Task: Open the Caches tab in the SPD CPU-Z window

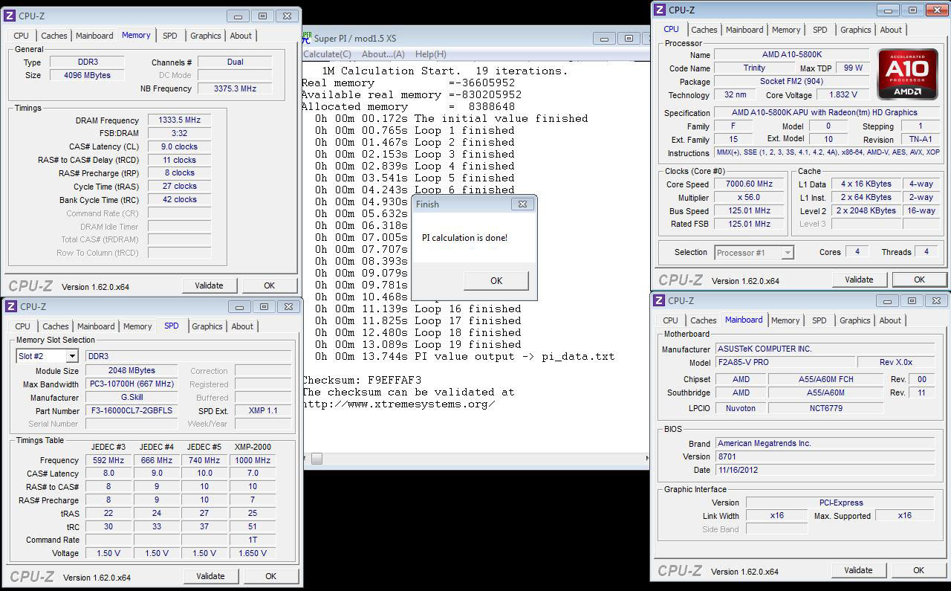Action: [x=56, y=326]
